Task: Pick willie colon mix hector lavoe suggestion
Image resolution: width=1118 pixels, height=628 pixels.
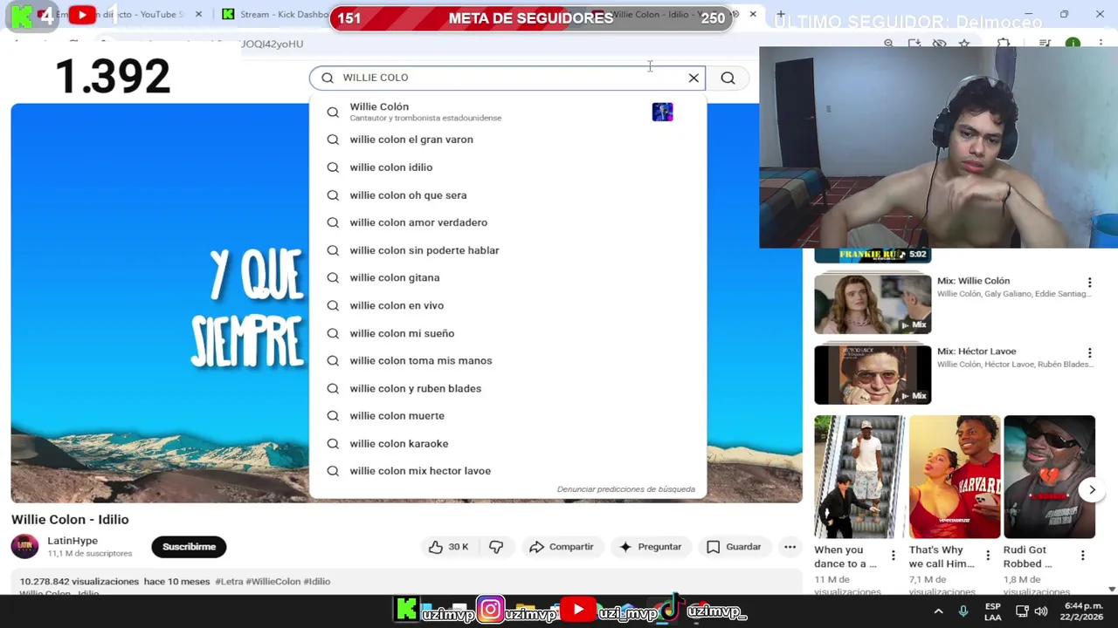Action: [507, 471]
